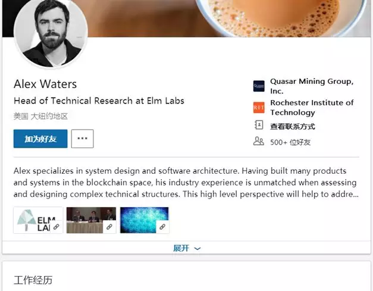Open the three-dots more options button
The image size is (373, 291).
tap(82, 139)
